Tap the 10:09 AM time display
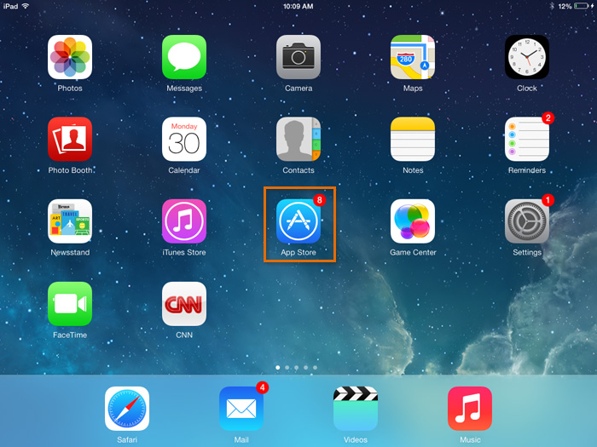Screen dimensions: 597x447 pos(298,7)
